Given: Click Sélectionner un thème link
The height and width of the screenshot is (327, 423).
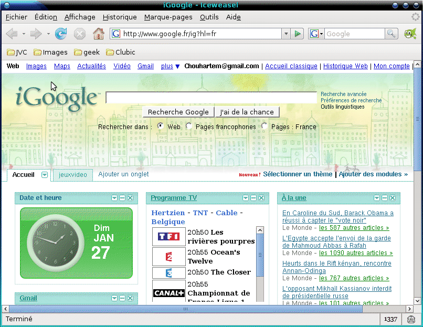Looking at the screenshot, I should tap(298, 174).
